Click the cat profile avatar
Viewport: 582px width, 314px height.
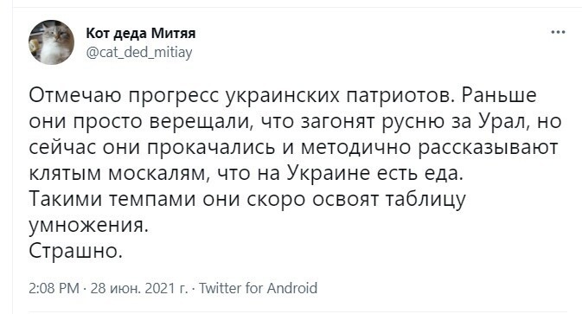[51, 42]
